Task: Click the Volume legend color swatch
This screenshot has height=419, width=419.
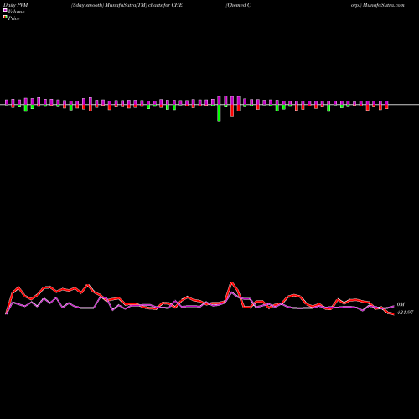Action: pos(5,10)
